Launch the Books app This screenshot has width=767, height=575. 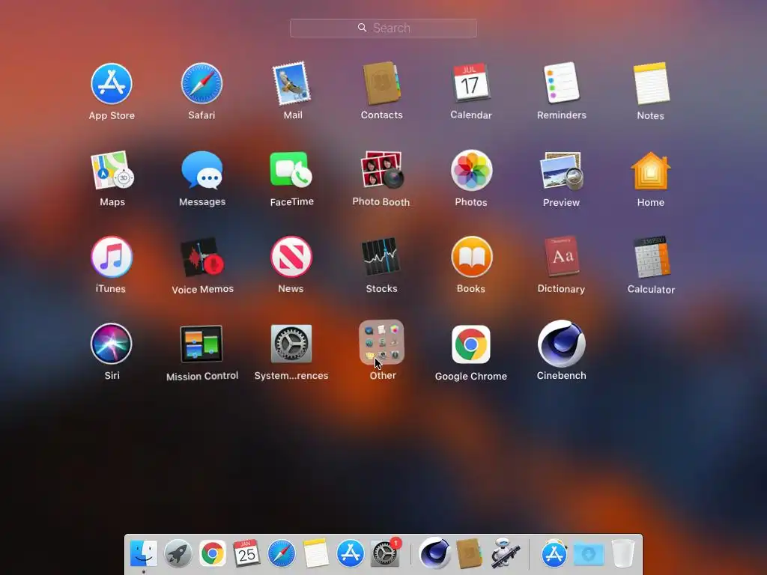472,257
